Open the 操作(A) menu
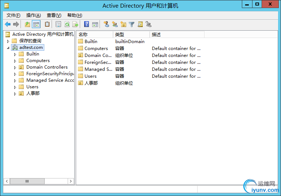The height and width of the screenshot is (196, 281). (34, 15)
